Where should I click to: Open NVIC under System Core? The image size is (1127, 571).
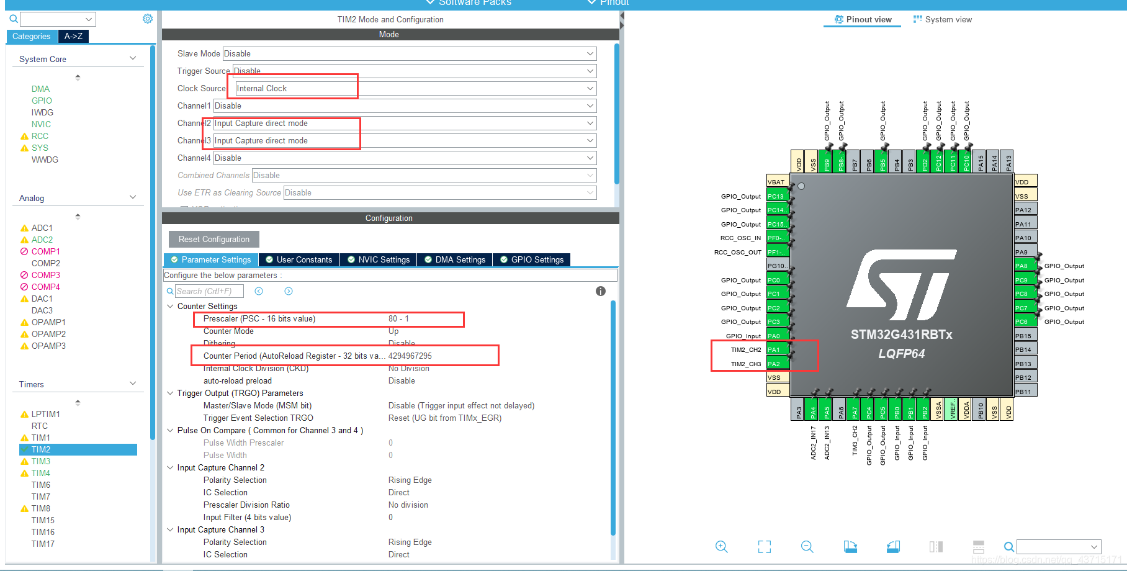click(x=41, y=124)
